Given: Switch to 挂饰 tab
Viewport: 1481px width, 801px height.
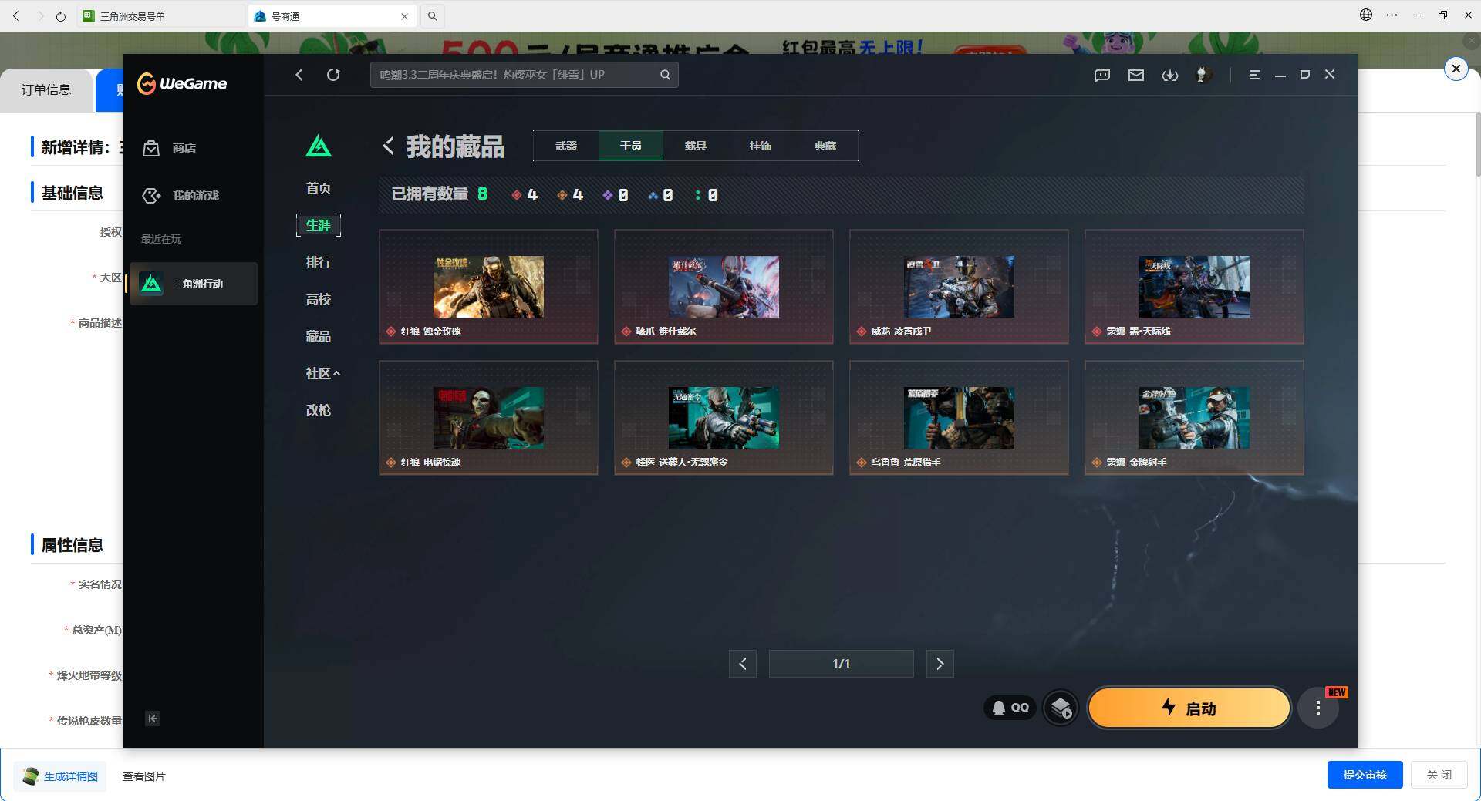Looking at the screenshot, I should (761, 146).
